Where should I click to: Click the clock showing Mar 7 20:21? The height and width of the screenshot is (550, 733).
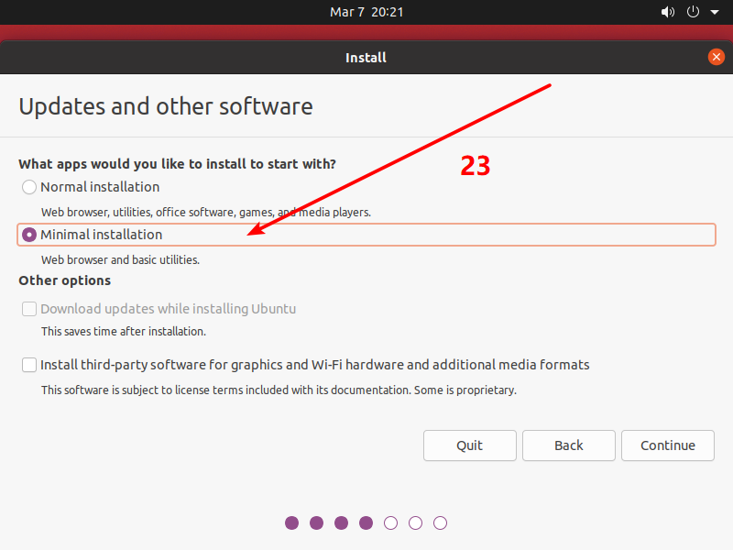(366, 12)
